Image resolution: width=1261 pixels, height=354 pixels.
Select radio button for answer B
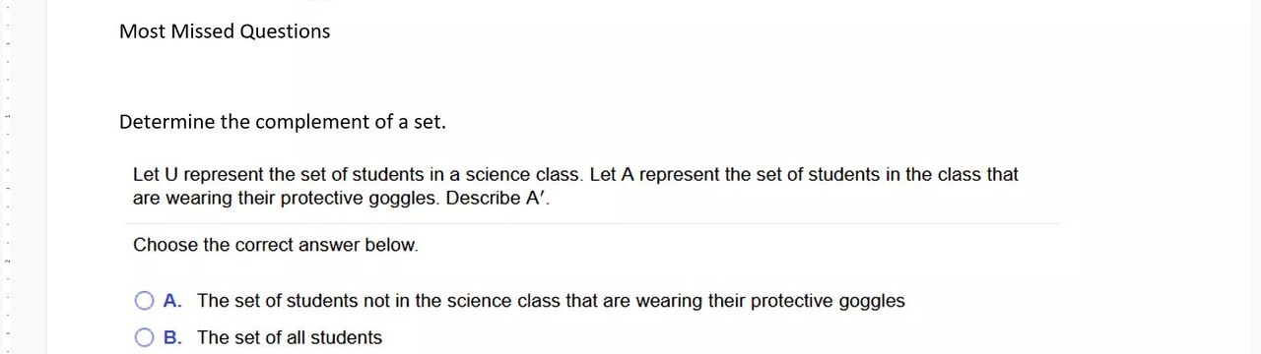[x=145, y=338]
